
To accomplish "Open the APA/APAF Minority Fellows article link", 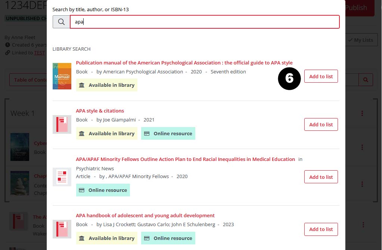I will 185,159.
